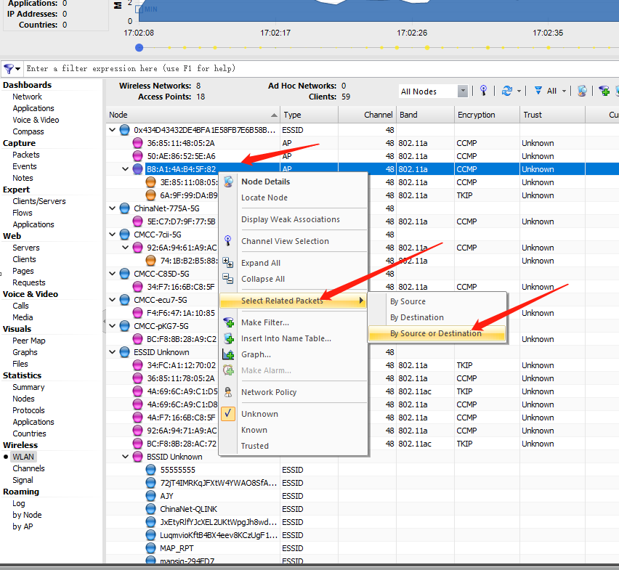Viewport: 619px width, 570px height.
Task: Collapse the BSSID Unknown group
Action: click(x=126, y=457)
